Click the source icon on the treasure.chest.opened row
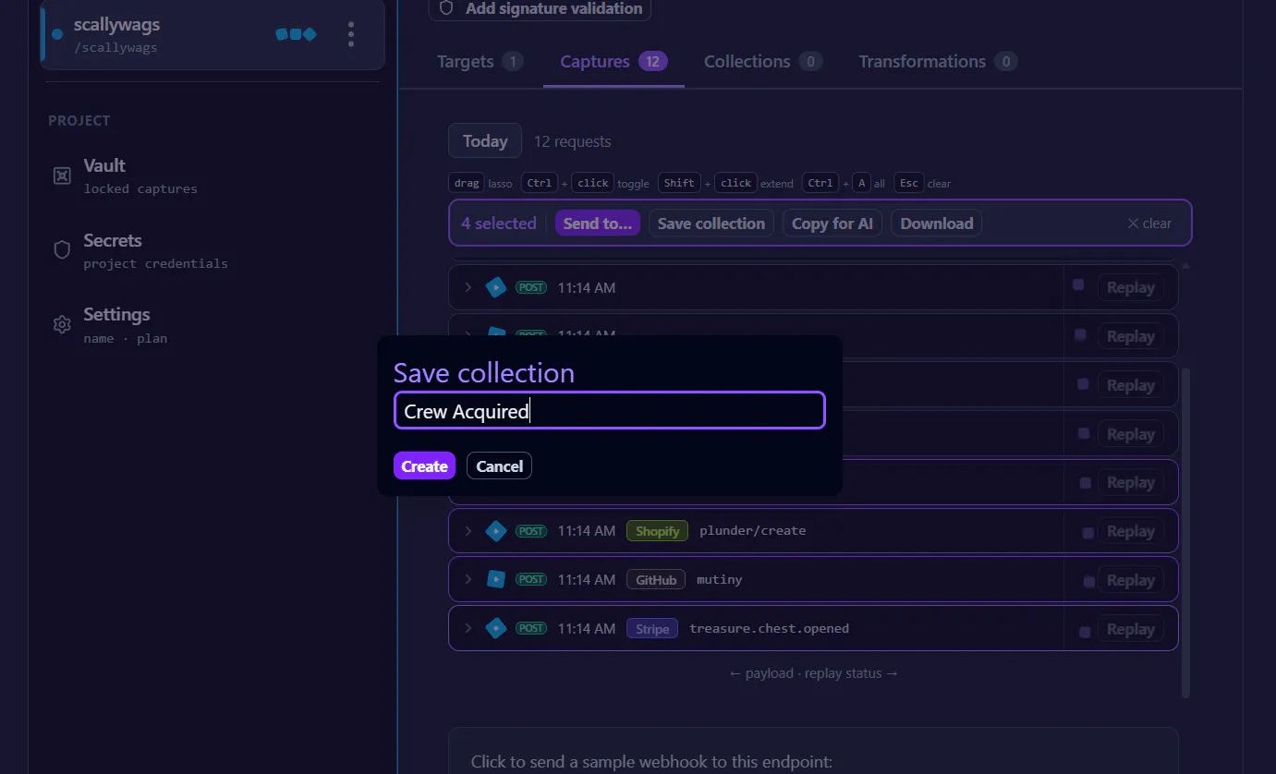 coord(496,629)
